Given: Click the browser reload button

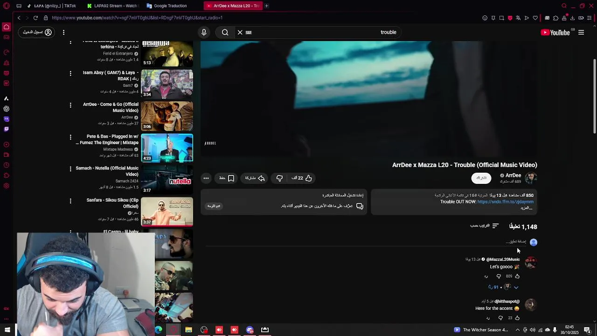Looking at the screenshot, I should [35, 18].
